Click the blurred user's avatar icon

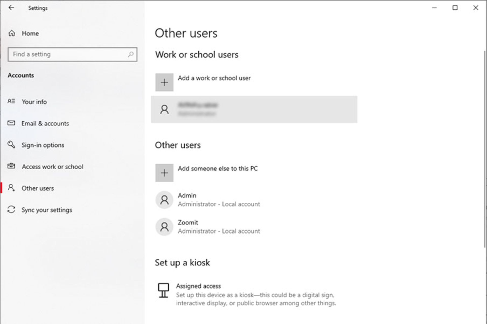pos(164,109)
